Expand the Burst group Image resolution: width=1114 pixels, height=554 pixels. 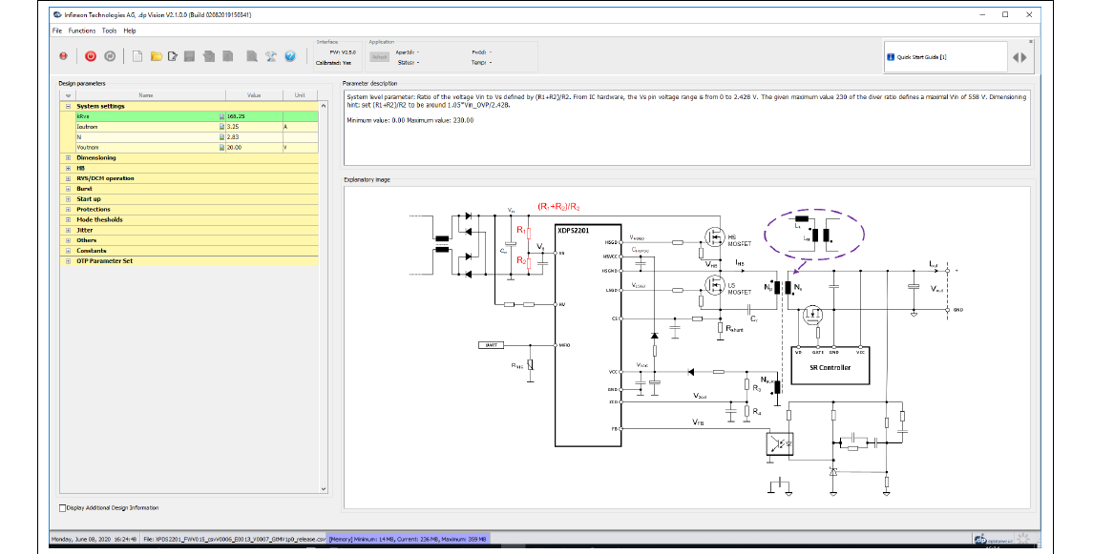tap(68, 189)
